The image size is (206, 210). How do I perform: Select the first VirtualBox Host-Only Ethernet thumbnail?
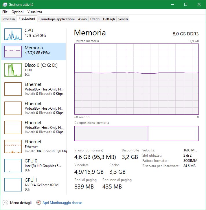(13, 89)
